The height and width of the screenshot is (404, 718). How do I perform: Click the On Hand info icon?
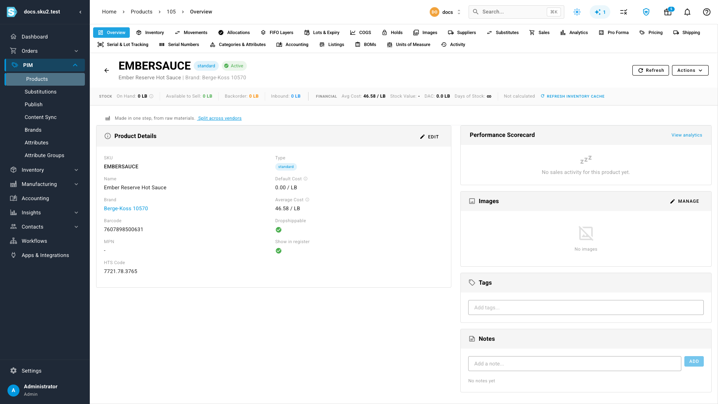pyautogui.click(x=151, y=96)
